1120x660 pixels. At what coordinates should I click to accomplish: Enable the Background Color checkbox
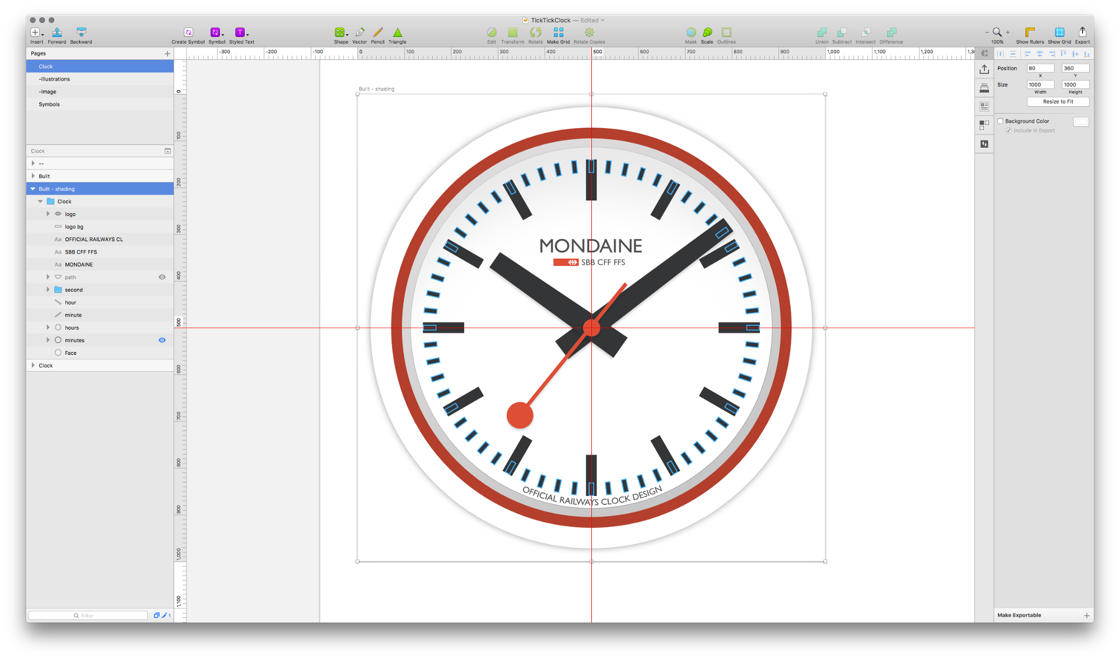coord(1000,121)
